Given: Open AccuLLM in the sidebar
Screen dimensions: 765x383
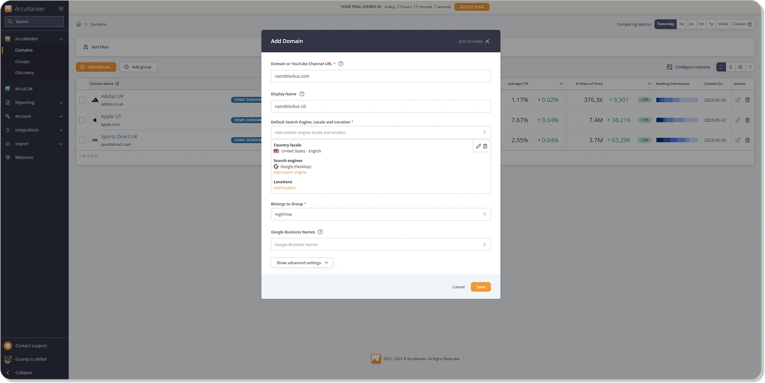Looking at the screenshot, I should pyautogui.click(x=23, y=89).
